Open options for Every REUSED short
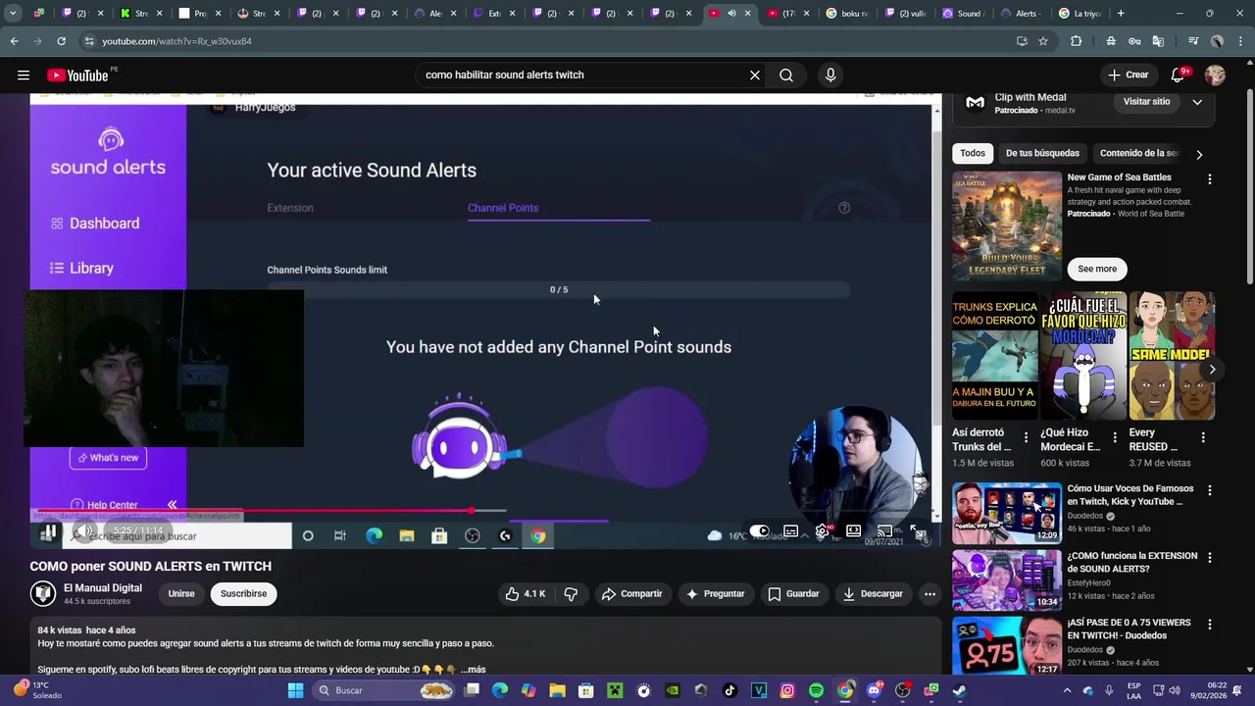 pyautogui.click(x=1203, y=437)
